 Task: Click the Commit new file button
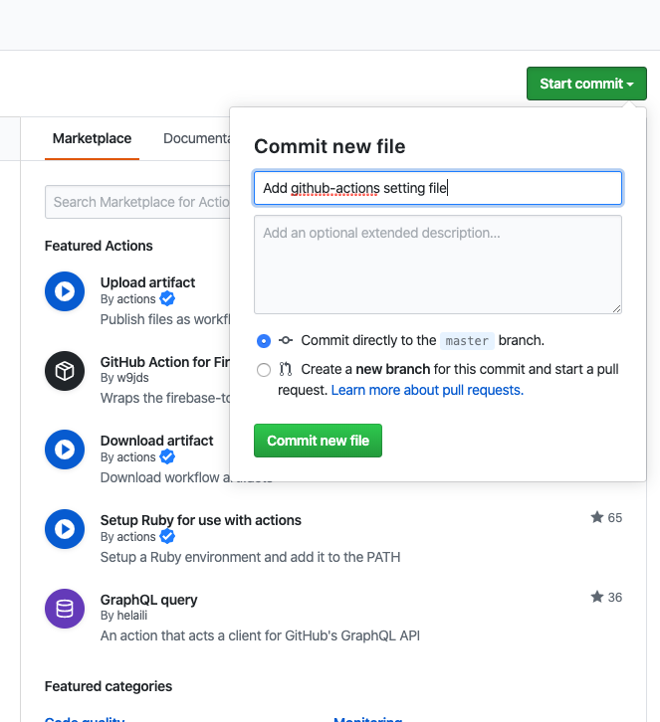(x=318, y=441)
